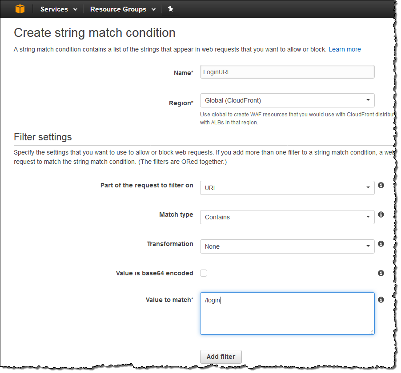The width and height of the screenshot is (401, 373).
Task: Click the pin shortcut icon in top bar
Action: point(170,9)
